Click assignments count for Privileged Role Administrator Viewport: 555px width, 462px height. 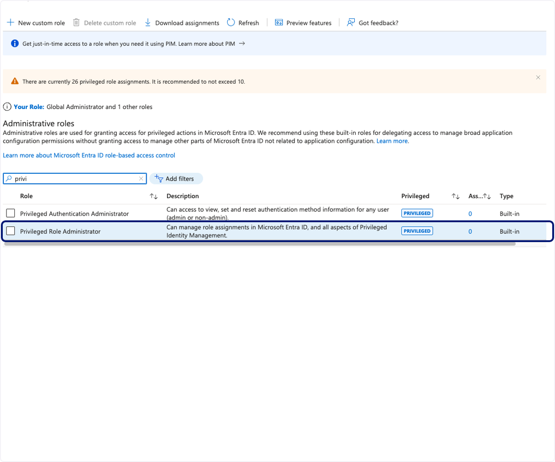pyautogui.click(x=470, y=231)
